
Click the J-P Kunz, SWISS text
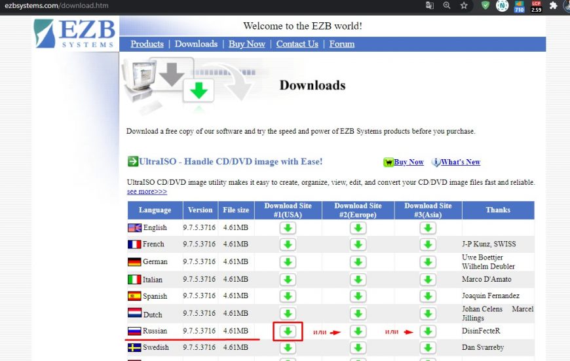point(489,244)
